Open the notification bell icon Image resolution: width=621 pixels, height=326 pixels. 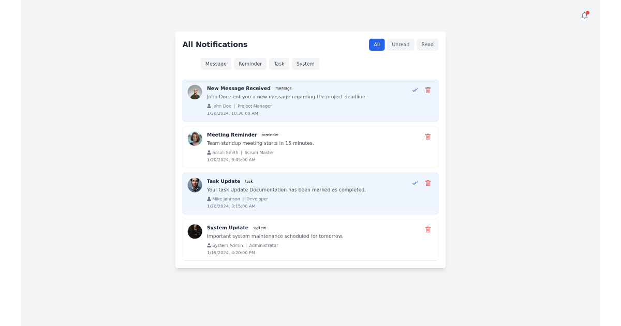[584, 16]
